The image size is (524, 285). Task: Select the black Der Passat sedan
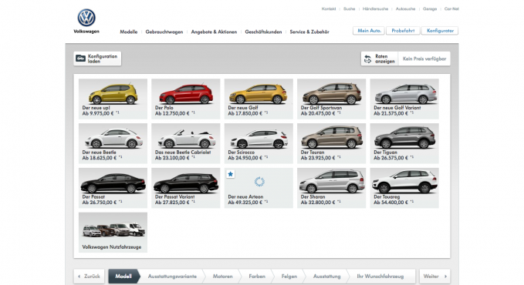click(113, 183)
